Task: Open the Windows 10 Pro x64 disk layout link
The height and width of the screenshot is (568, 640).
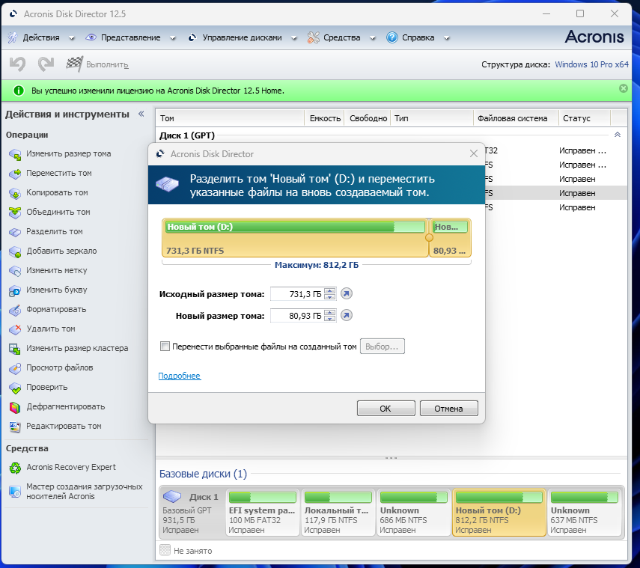Action: tap(591, 64)
